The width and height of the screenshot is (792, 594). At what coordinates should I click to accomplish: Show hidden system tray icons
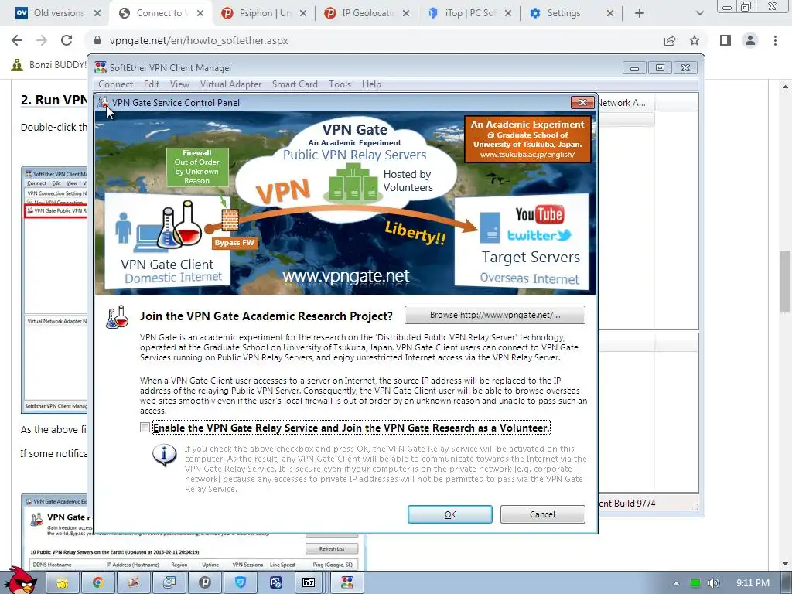(x=676, y=583)
